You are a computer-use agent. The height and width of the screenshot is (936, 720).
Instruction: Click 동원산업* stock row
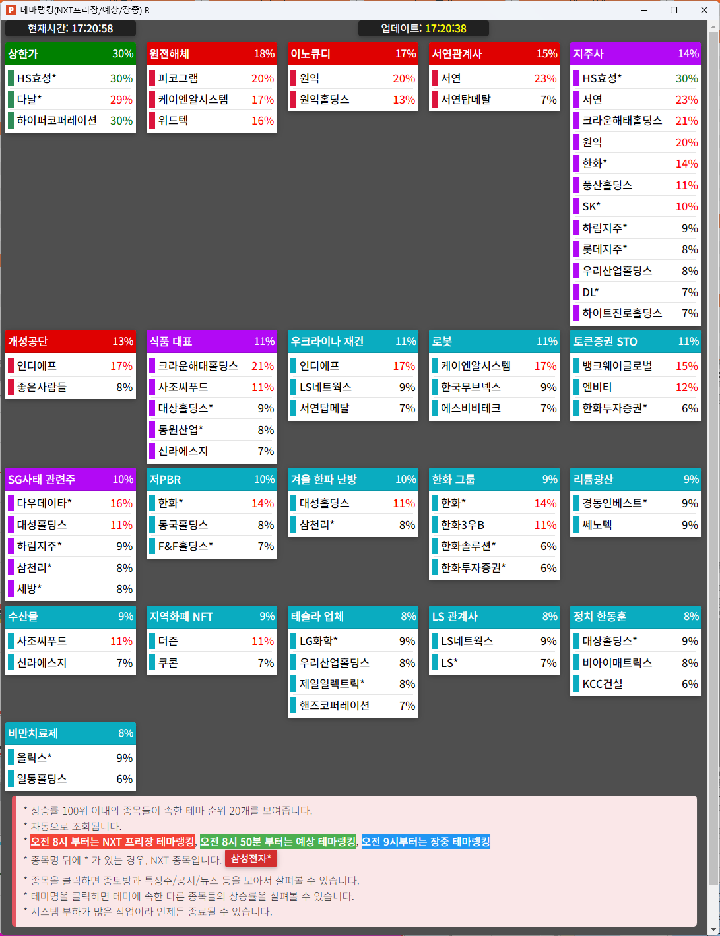pyautogui.click(x=212, y=430)
